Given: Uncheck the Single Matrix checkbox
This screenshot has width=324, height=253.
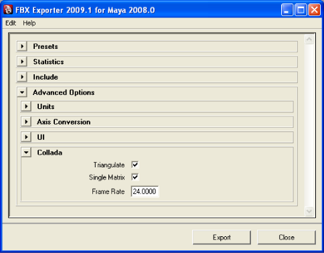Looking at the screenshot, I should pos(135,177).
